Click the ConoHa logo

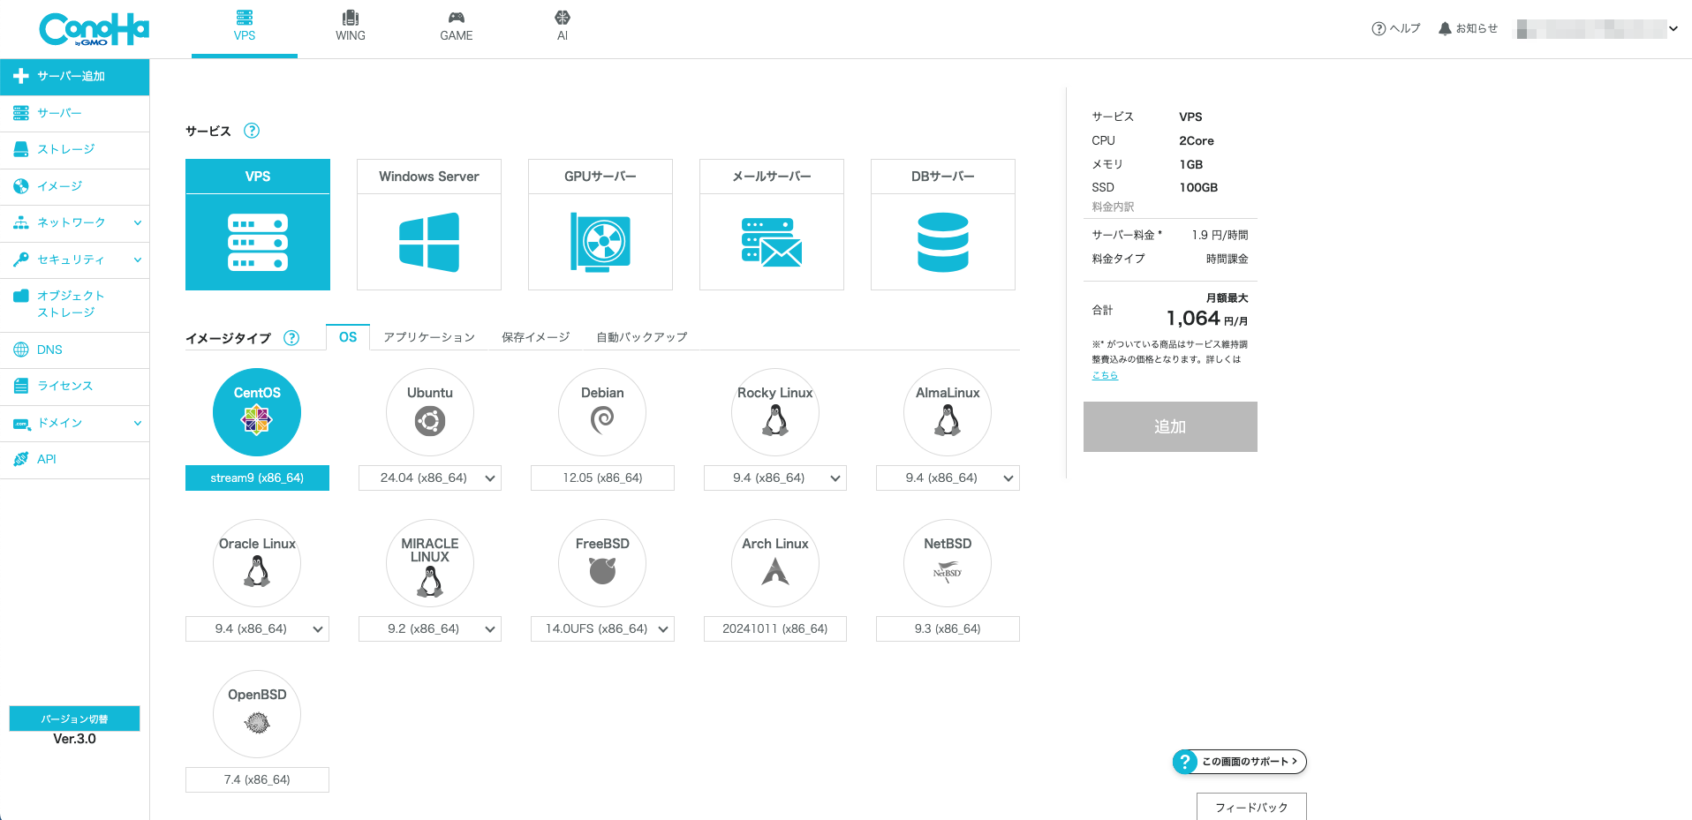coord(94,27)
